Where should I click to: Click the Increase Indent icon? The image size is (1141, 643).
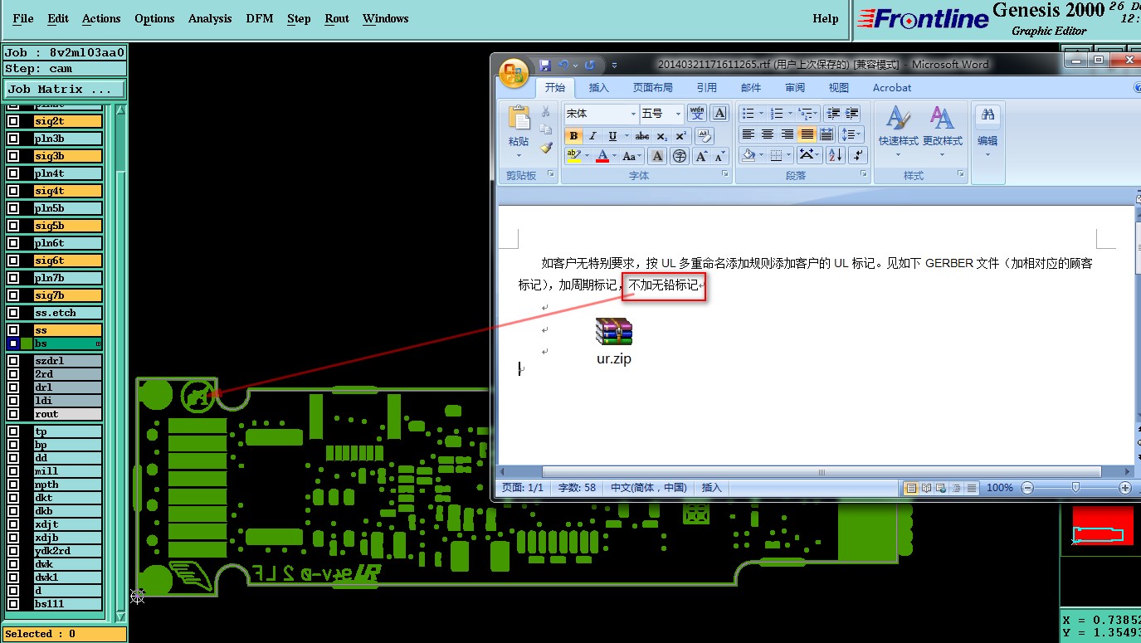click(852, 113)
